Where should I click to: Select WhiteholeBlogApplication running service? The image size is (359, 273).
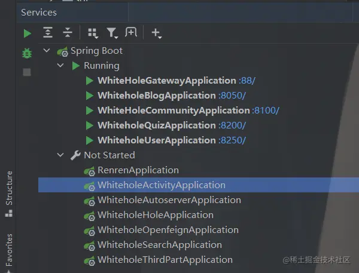pos(157,96)
